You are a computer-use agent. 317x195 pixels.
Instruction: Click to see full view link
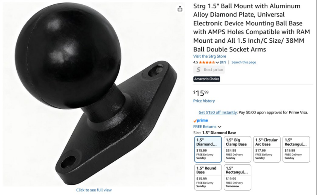pyautogui.click(x=94, y=190)
